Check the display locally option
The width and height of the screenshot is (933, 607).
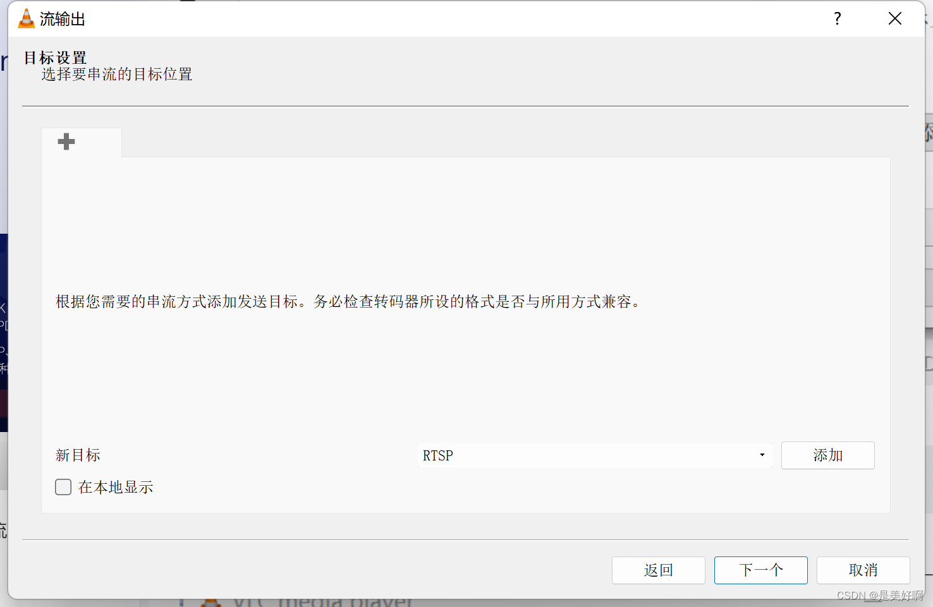(x=63, y=487)
